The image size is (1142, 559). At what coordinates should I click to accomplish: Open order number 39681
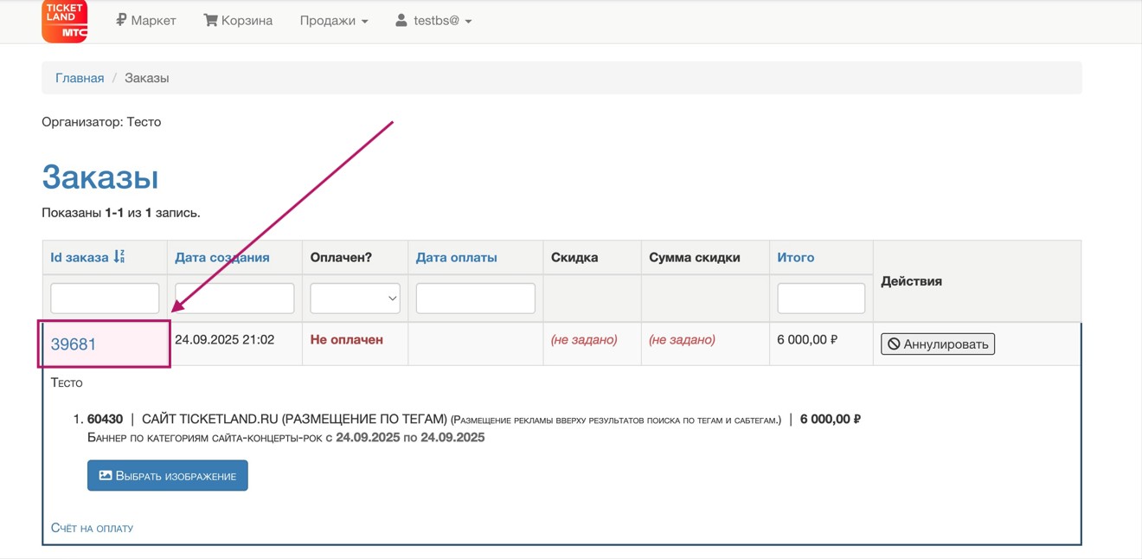coord(74,344)
